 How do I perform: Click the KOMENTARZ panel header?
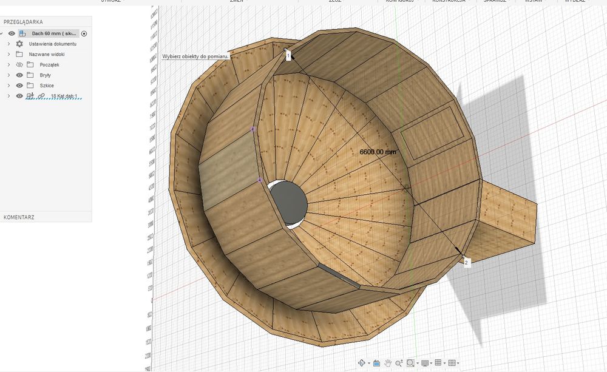pyautogui.click(x=19, y=217)
